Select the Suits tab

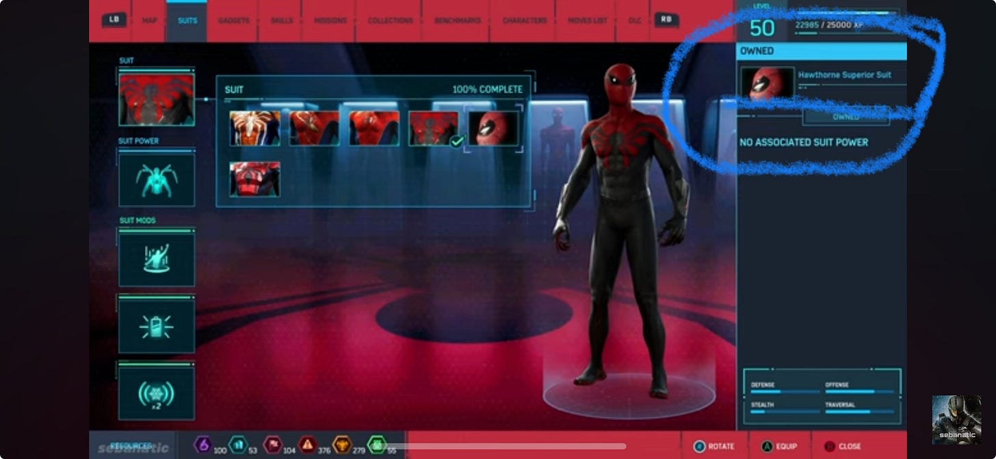point(187,20)
